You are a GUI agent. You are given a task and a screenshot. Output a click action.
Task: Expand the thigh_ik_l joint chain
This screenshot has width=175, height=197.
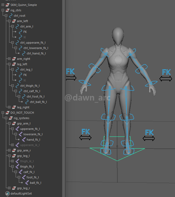(13, 161)
